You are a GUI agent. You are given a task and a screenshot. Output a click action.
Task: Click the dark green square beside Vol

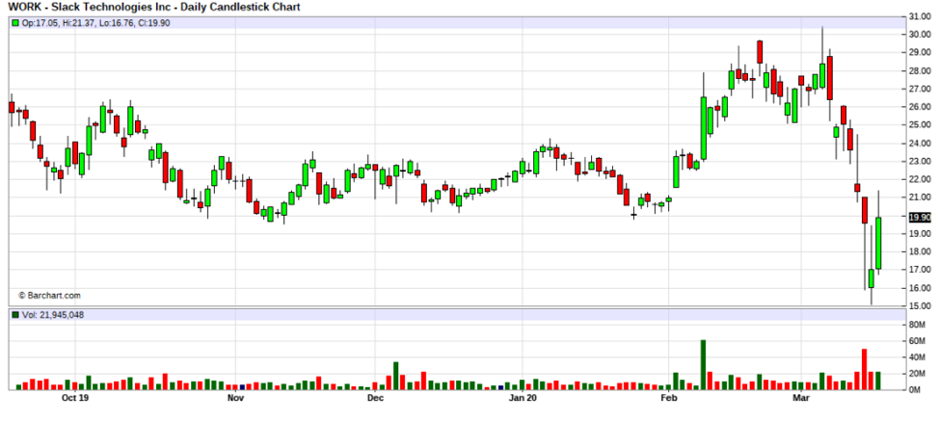coord(15,315)
